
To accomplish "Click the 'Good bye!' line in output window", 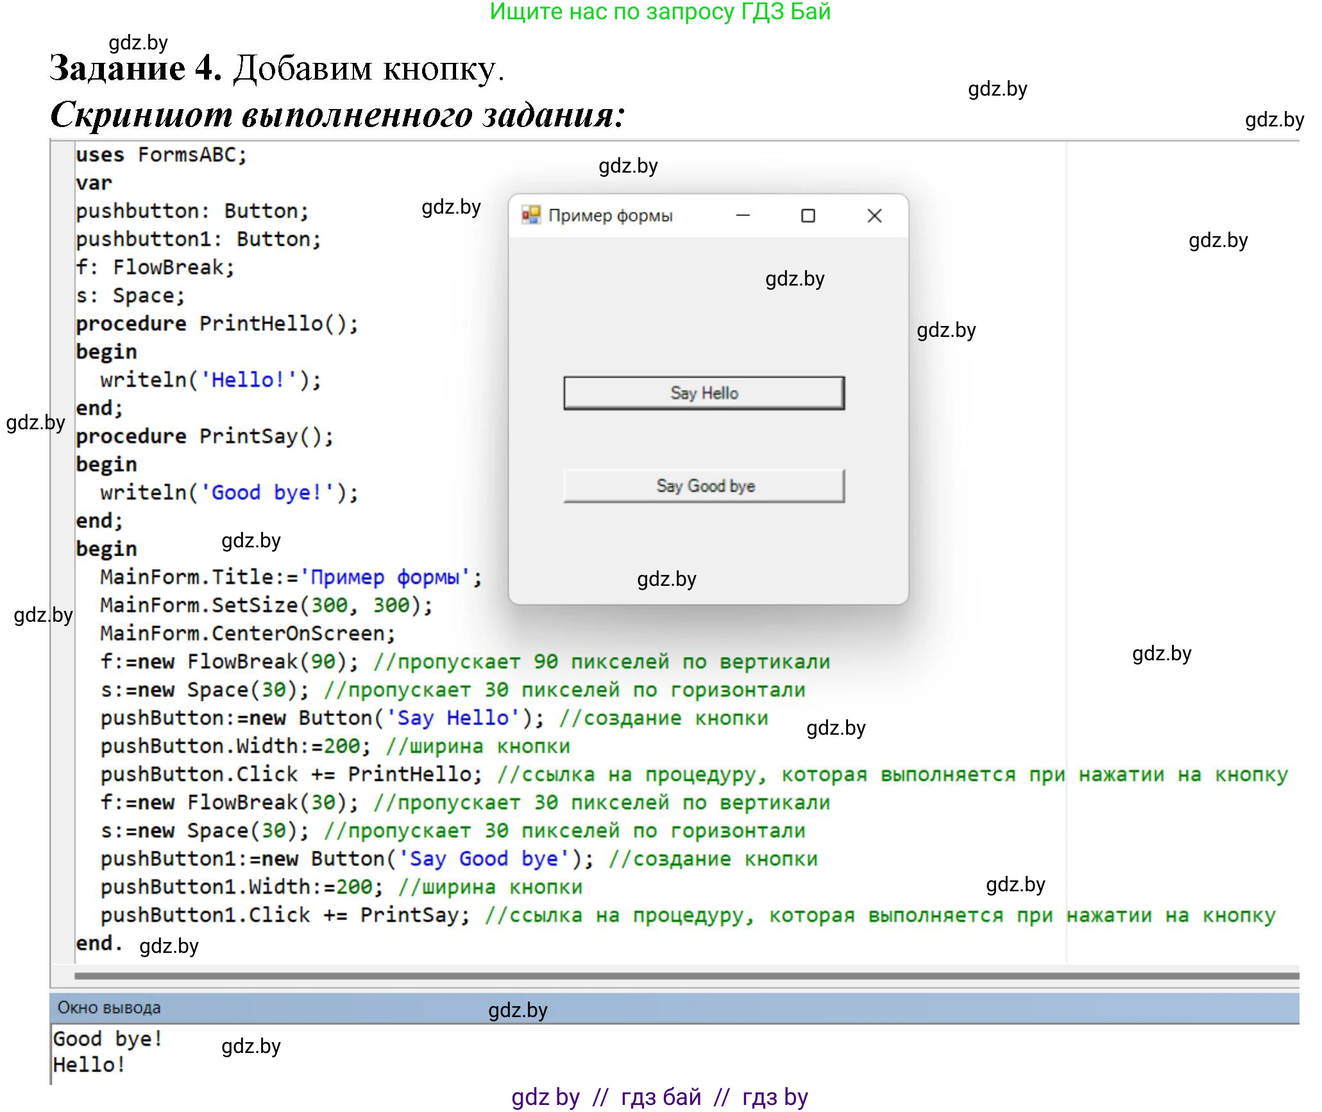I will click(x=107, y=1038).
